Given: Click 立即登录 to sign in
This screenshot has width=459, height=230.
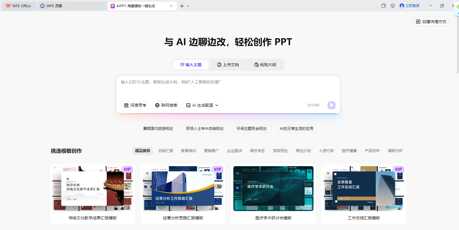Looking at the screenshot, I should pos(410,6).
